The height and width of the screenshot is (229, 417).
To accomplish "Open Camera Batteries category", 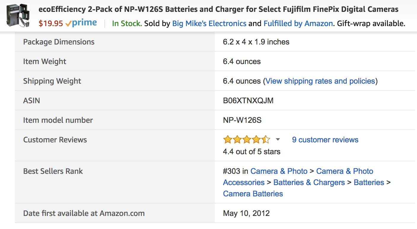I will click(253, 194).
